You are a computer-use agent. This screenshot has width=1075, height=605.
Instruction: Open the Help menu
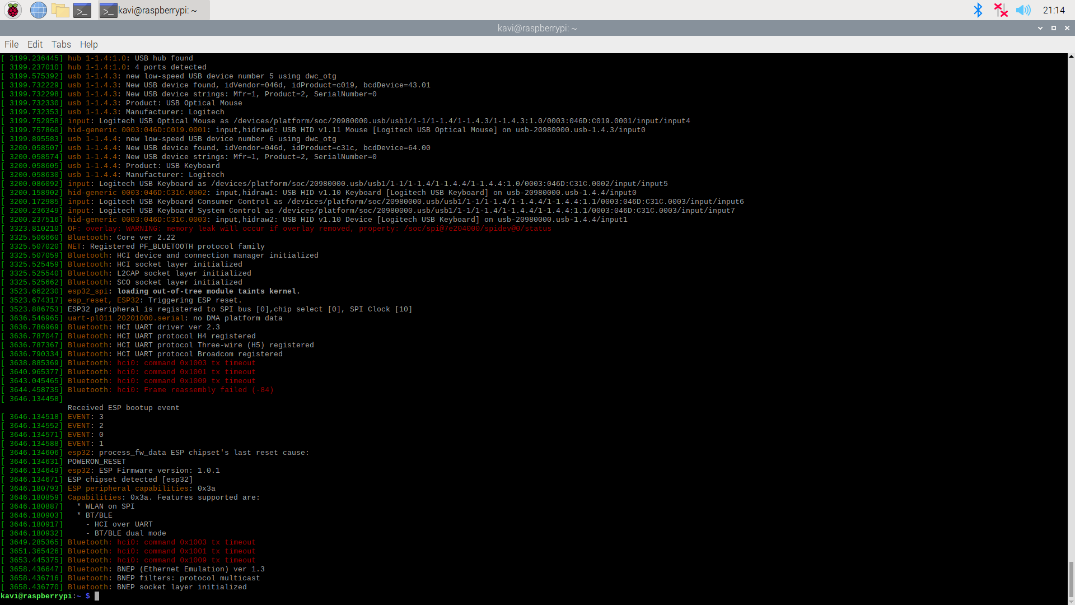point(88,44)
